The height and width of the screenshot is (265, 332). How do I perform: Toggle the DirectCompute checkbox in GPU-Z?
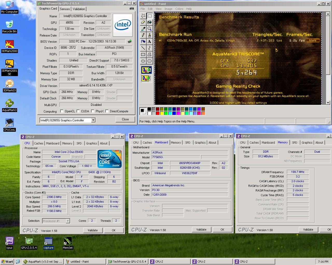107,111
